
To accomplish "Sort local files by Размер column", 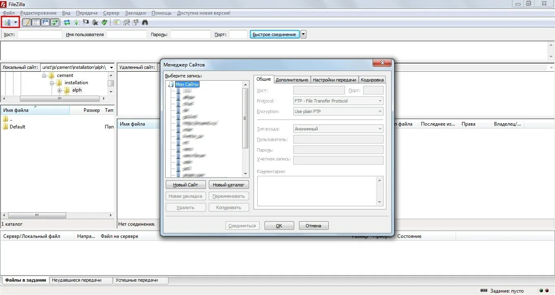I will pos(87,110).
